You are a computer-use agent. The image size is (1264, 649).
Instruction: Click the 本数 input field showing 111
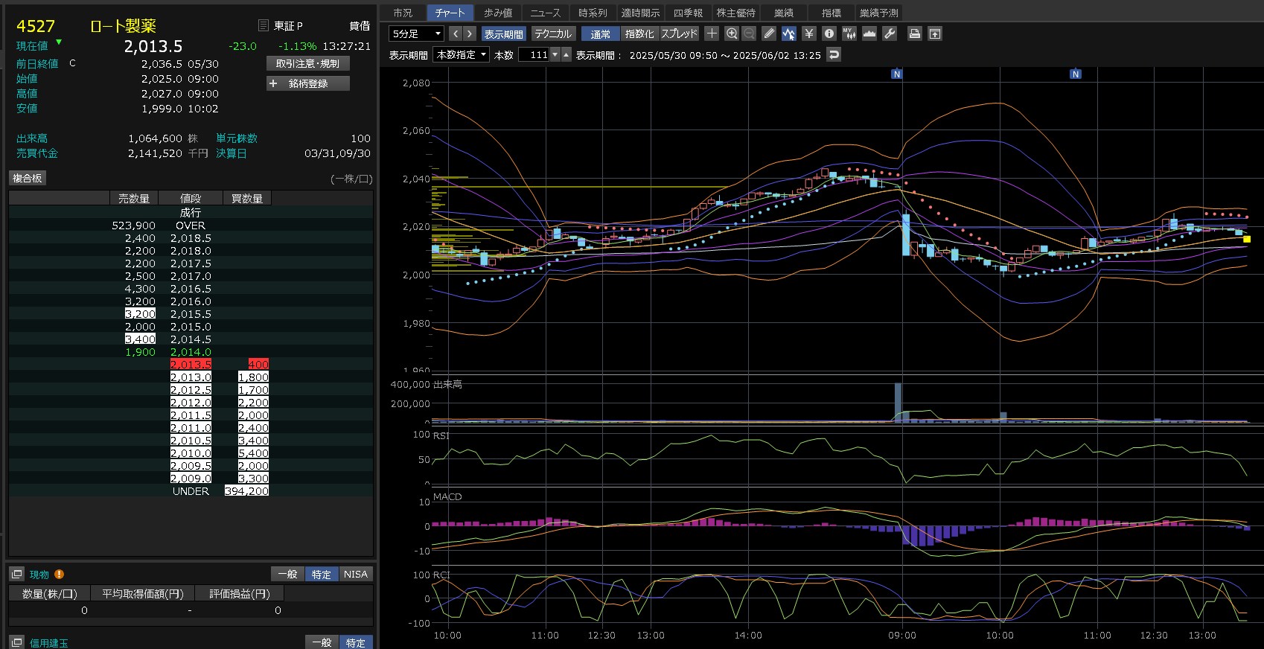tap(534, 54)
